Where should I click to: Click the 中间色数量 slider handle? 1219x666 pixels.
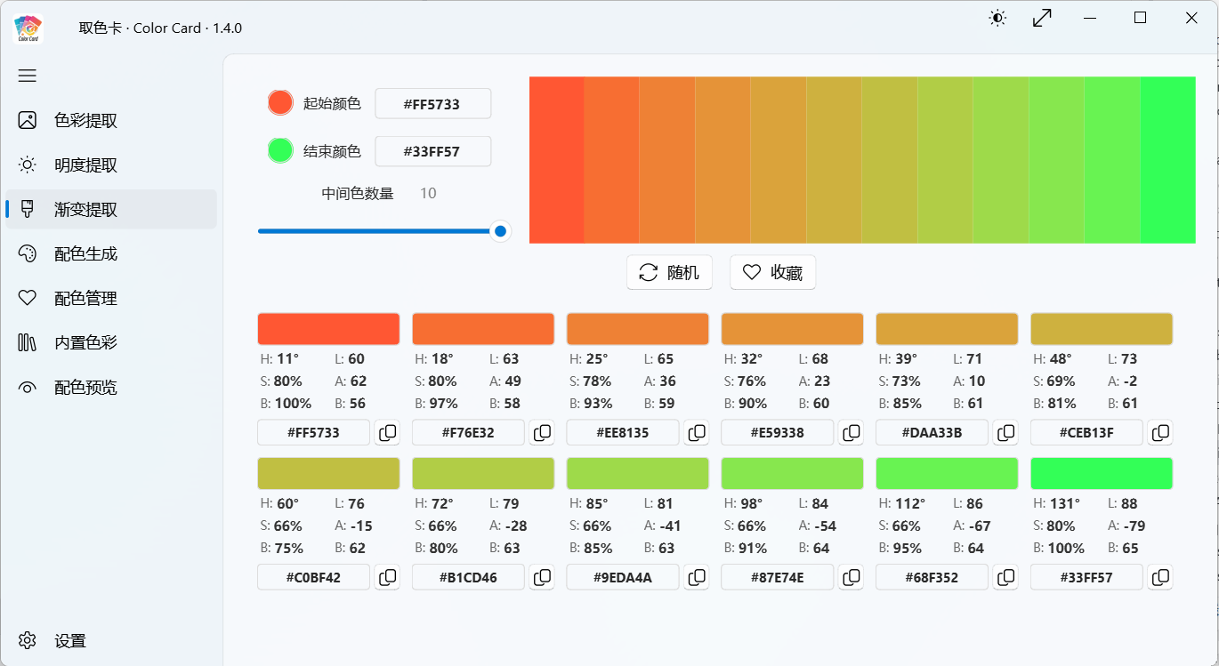coord(500,231)
